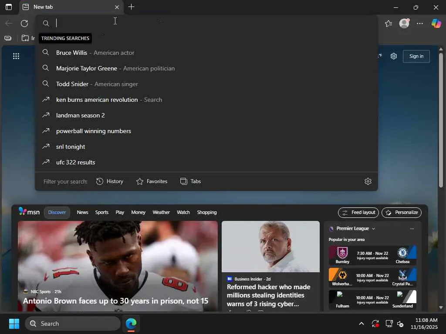This screenshot has height=334, width=446.
Task: Open address bar suggestion settings gear
Action: coord(368,181)
